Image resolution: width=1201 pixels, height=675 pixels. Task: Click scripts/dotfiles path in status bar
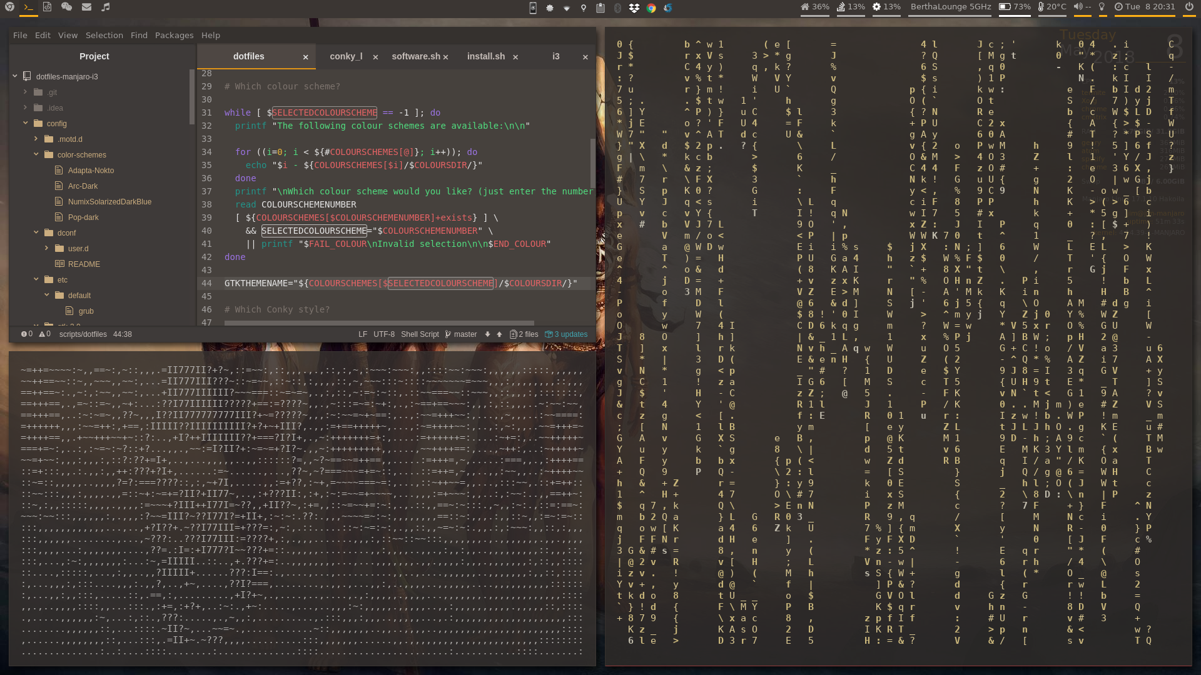(83, 334)
